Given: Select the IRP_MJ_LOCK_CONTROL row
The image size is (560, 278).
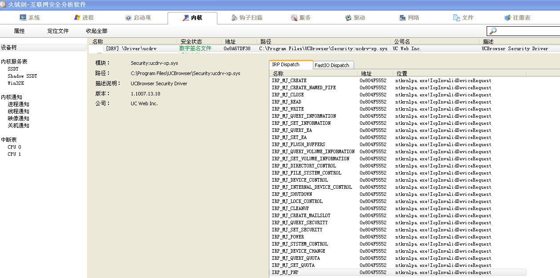Looking at the screenshot, I should click(x=398, y=201).
